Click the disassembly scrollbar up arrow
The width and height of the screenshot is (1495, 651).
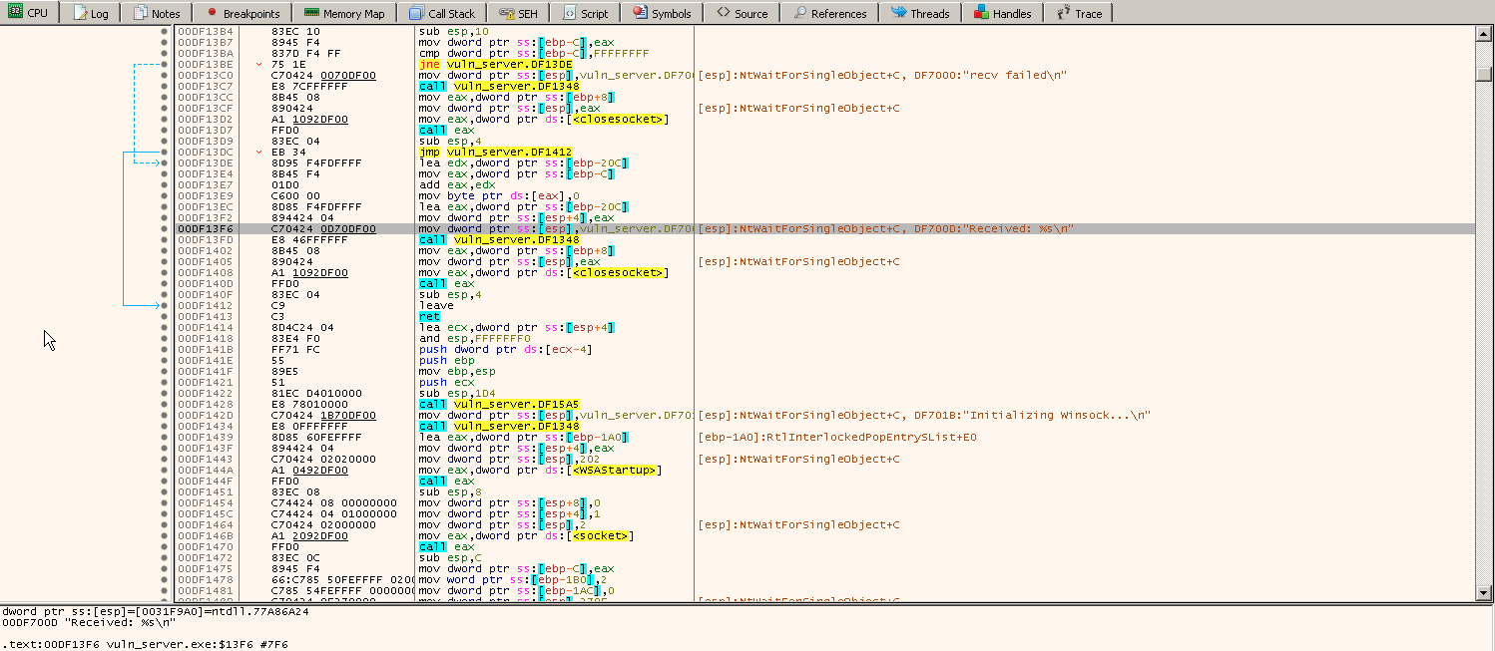click(1482, 34)
